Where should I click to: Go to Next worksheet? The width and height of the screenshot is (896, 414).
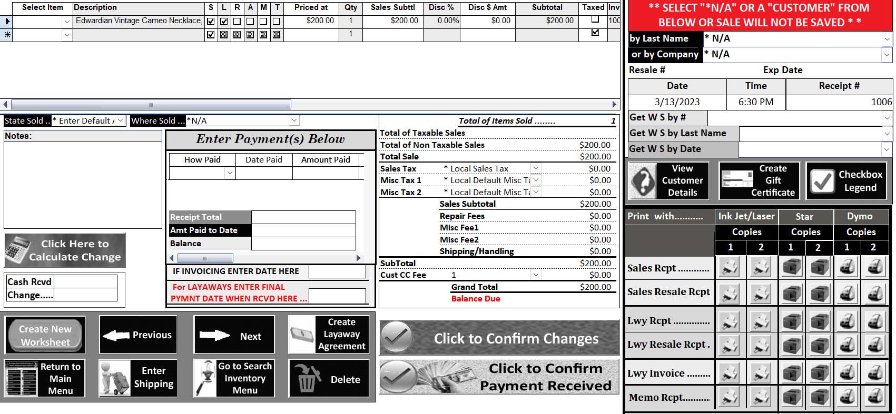pyautogui.click(x=234, y=335)
